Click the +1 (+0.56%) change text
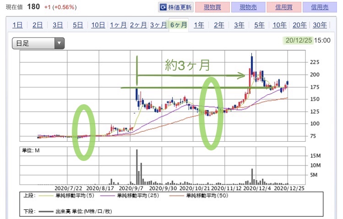 click(x=60, y=7)
